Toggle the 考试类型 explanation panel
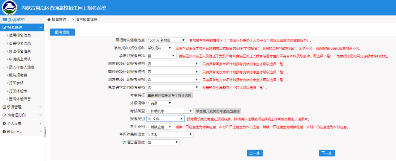Image resolution: width=396 pixels, height=161 pixels. [x=217, y=111]
